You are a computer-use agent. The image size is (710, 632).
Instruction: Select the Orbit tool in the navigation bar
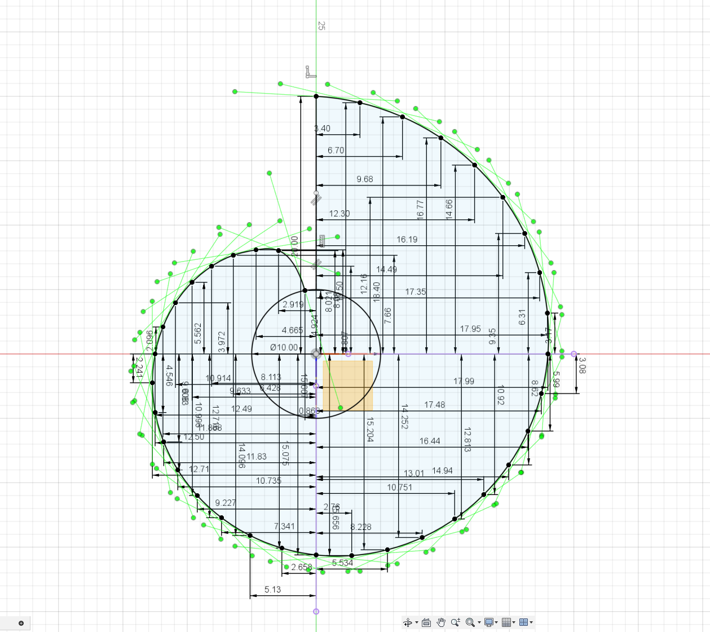click(408, 622)
